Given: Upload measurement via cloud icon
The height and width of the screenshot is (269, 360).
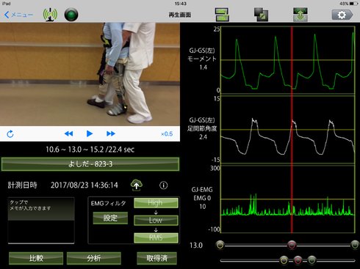Looking at the screenshot, I should (137, 185).
